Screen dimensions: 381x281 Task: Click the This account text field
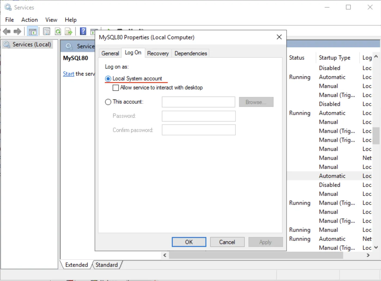pyautogui.click(x=198, y=102)
